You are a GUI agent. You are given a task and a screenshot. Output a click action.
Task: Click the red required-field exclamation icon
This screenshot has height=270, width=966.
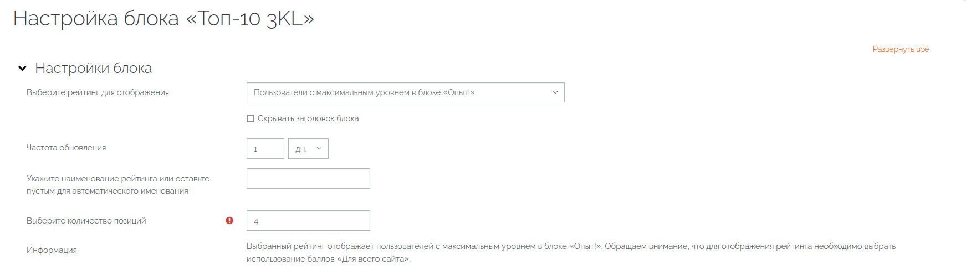[x=229, y=220]
